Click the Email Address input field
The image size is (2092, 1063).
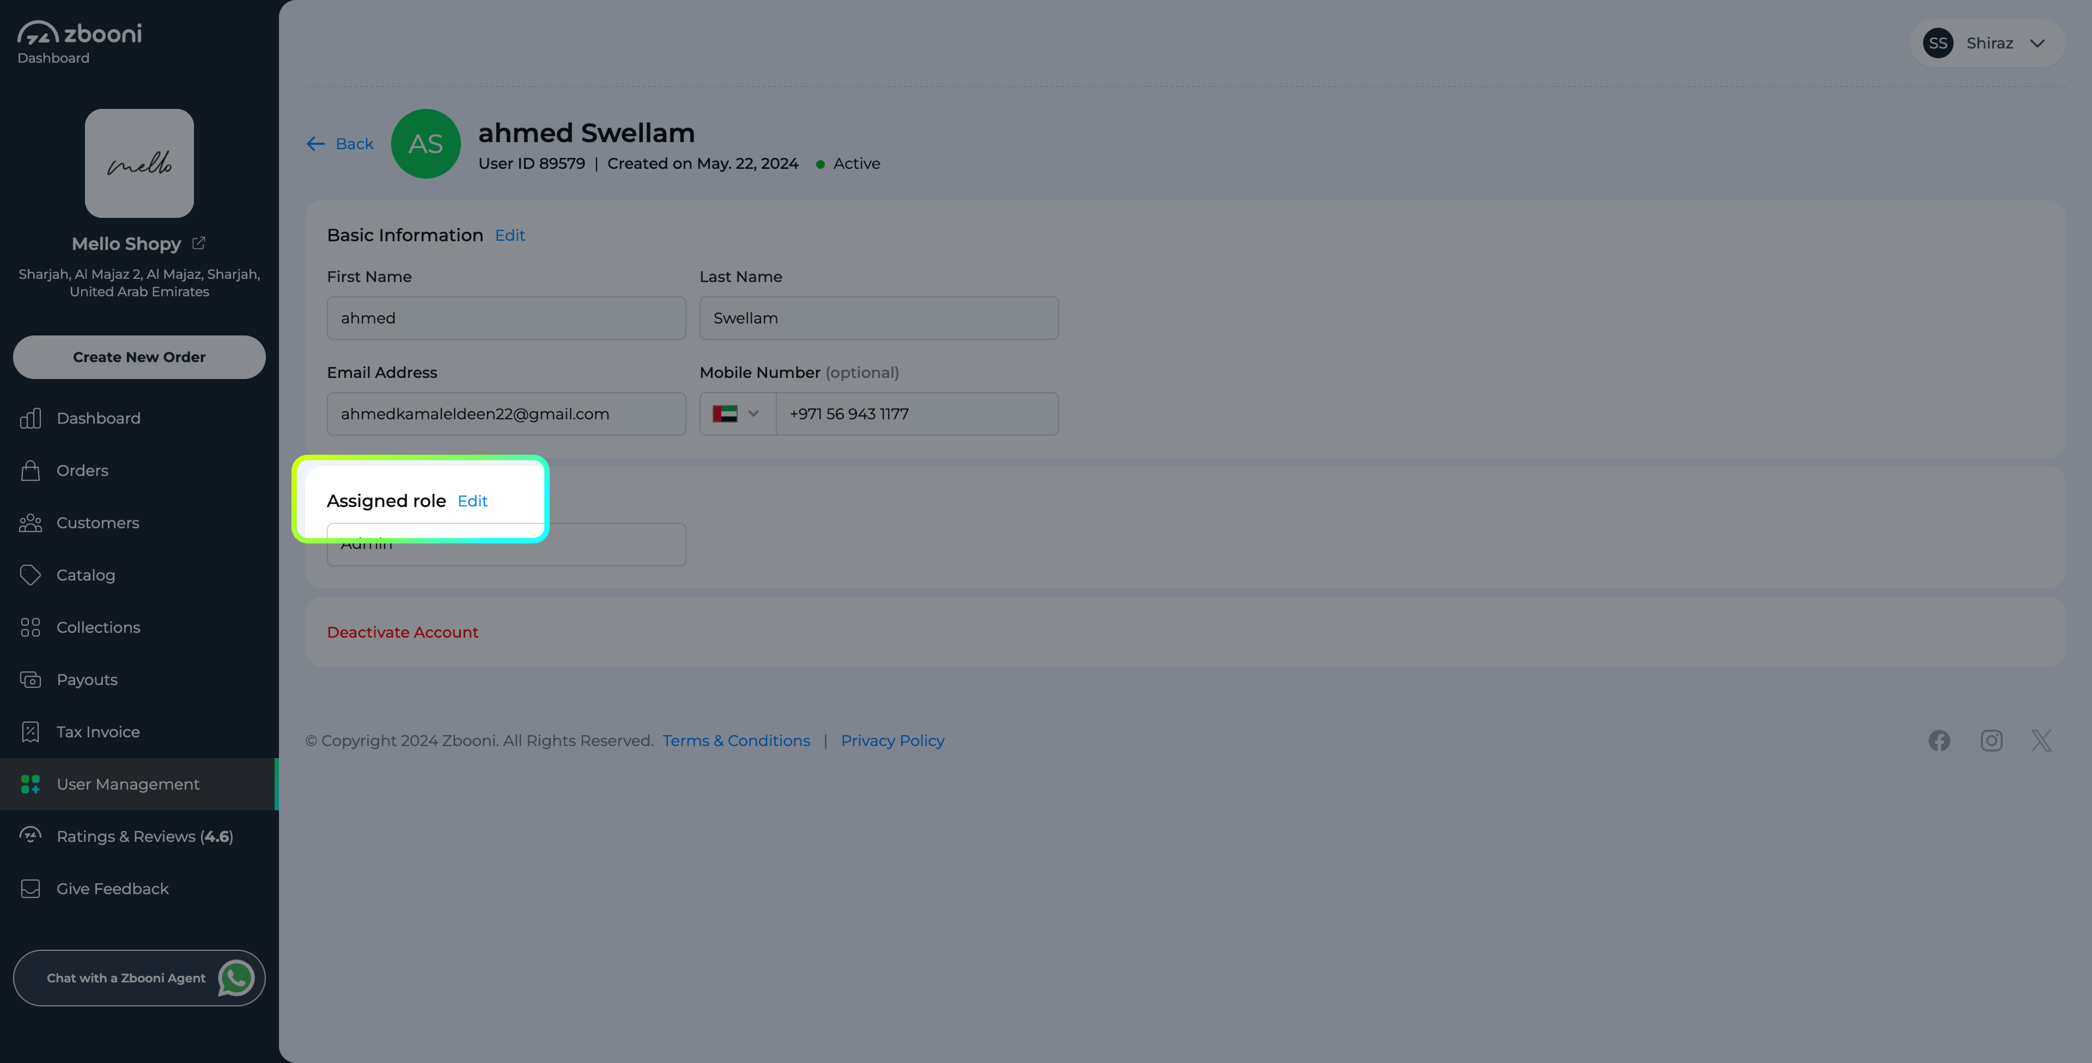[x=506, y=414]
